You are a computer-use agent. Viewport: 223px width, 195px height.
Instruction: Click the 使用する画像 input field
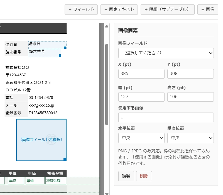166,117
